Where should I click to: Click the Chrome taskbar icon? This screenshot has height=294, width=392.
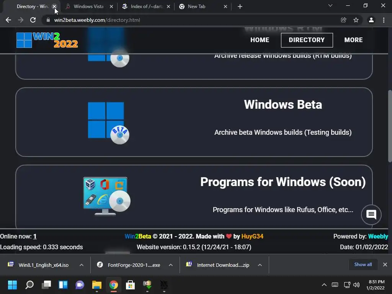(x=113, y=285)
